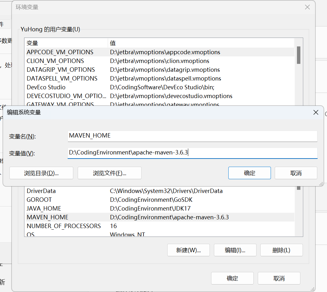Select the GOROOT system variable row
Screen dimensions: 327x292
click(160, 200)
